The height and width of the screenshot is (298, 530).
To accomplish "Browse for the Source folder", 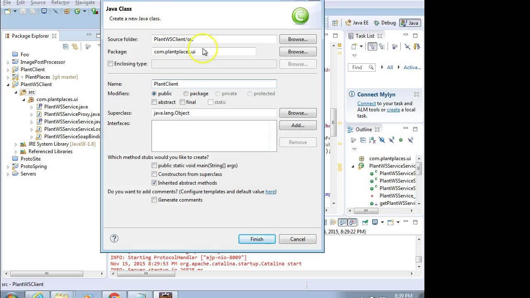I will tap(298, 39).
